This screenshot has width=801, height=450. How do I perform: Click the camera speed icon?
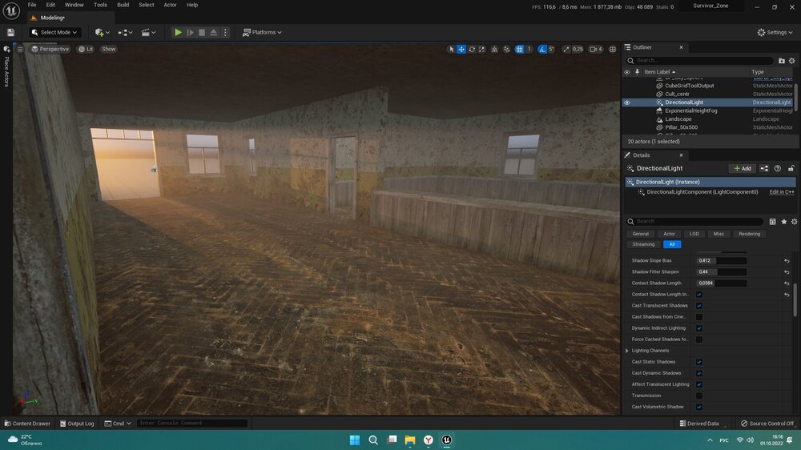(594, 49)
